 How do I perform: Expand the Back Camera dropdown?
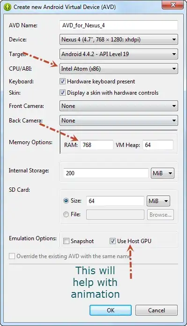point(119,121)
